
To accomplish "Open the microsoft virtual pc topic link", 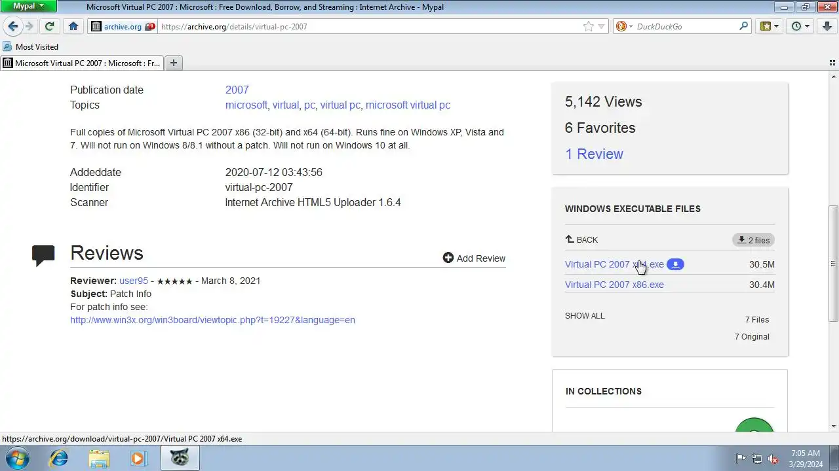I will (408, 105).
